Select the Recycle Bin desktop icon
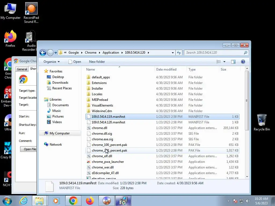The image size is (275, 206). point(262,122)
